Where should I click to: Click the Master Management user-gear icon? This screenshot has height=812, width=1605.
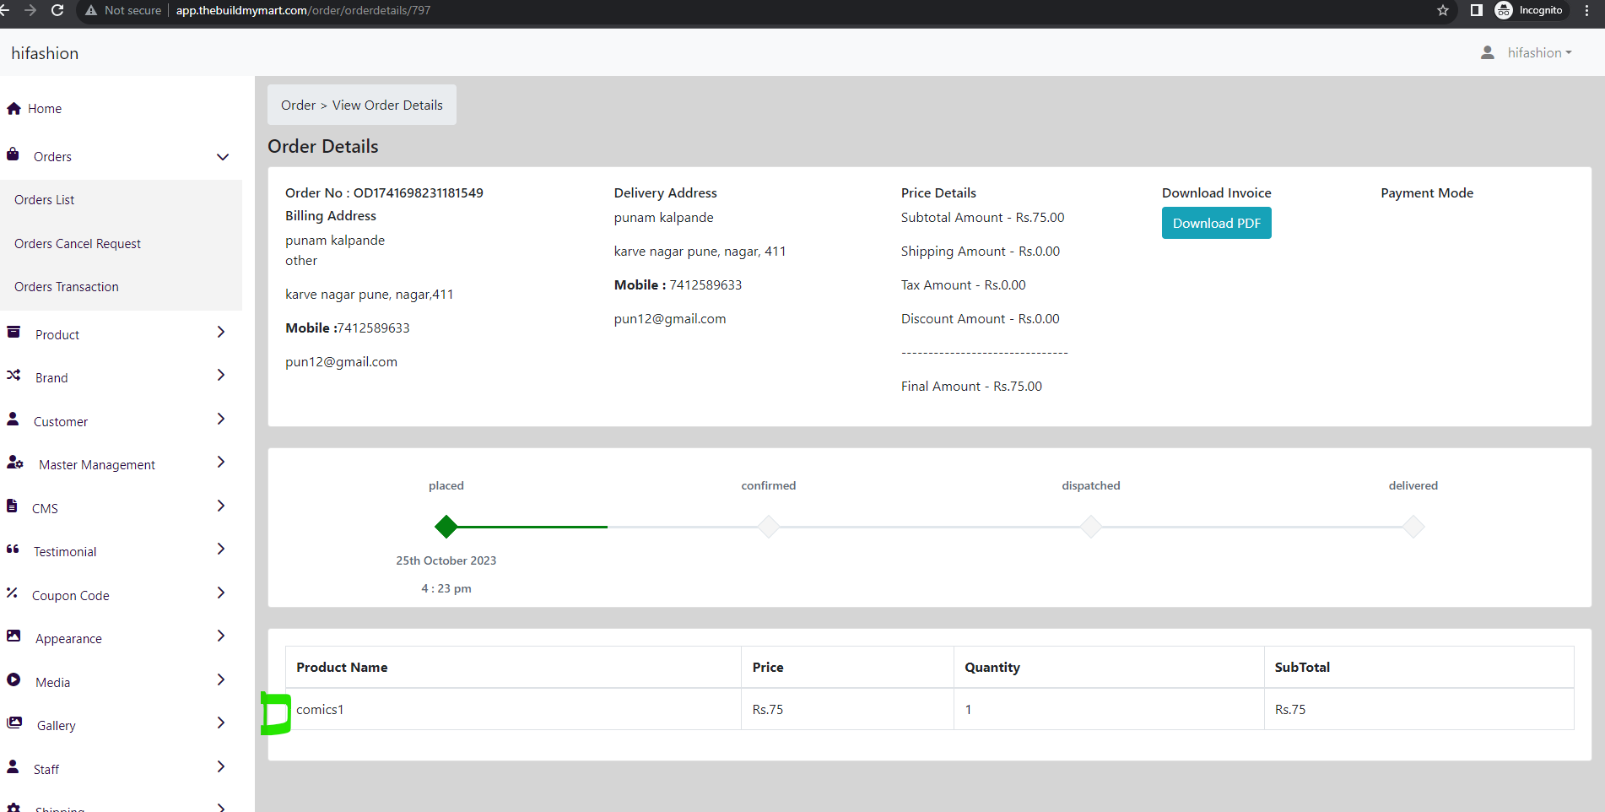[15, 463]
